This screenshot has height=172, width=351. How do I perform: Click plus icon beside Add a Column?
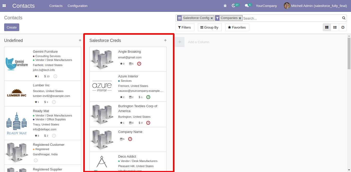click(180, 42)
